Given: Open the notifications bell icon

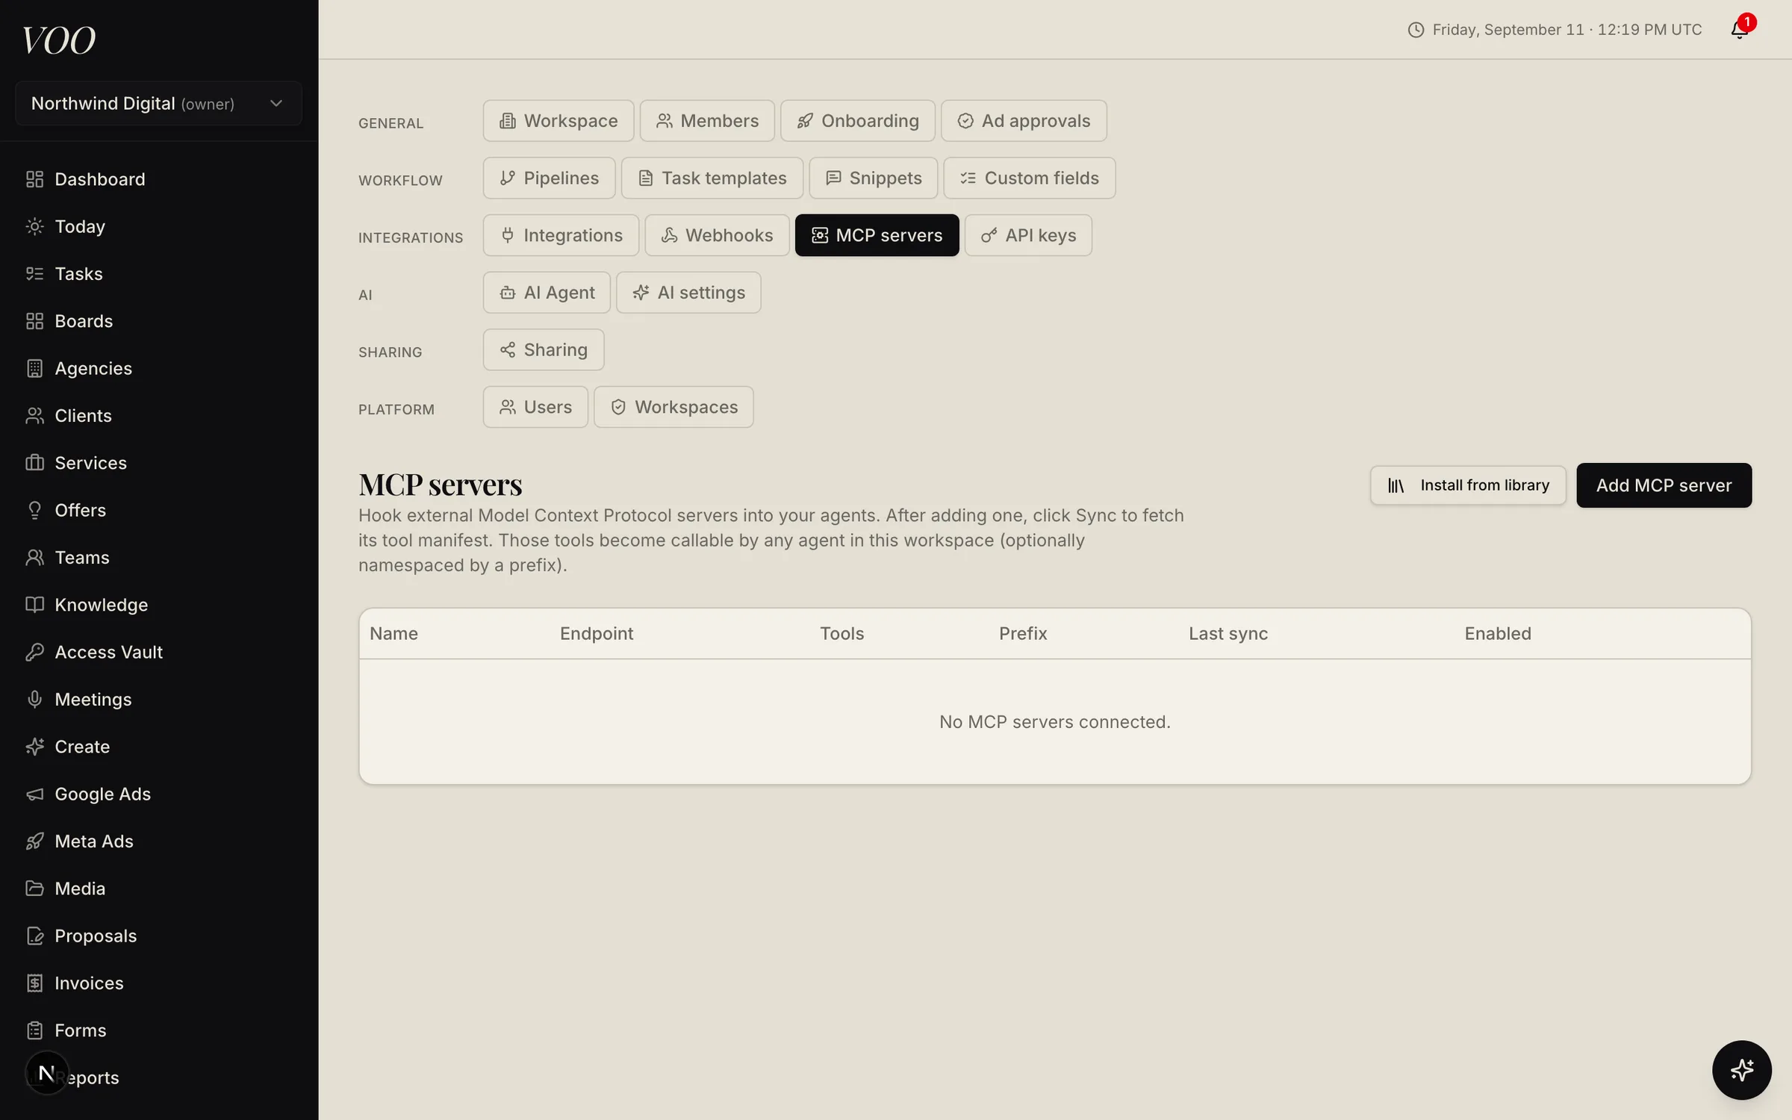Looking at the screenshot, I should (x=1739, y=29).
